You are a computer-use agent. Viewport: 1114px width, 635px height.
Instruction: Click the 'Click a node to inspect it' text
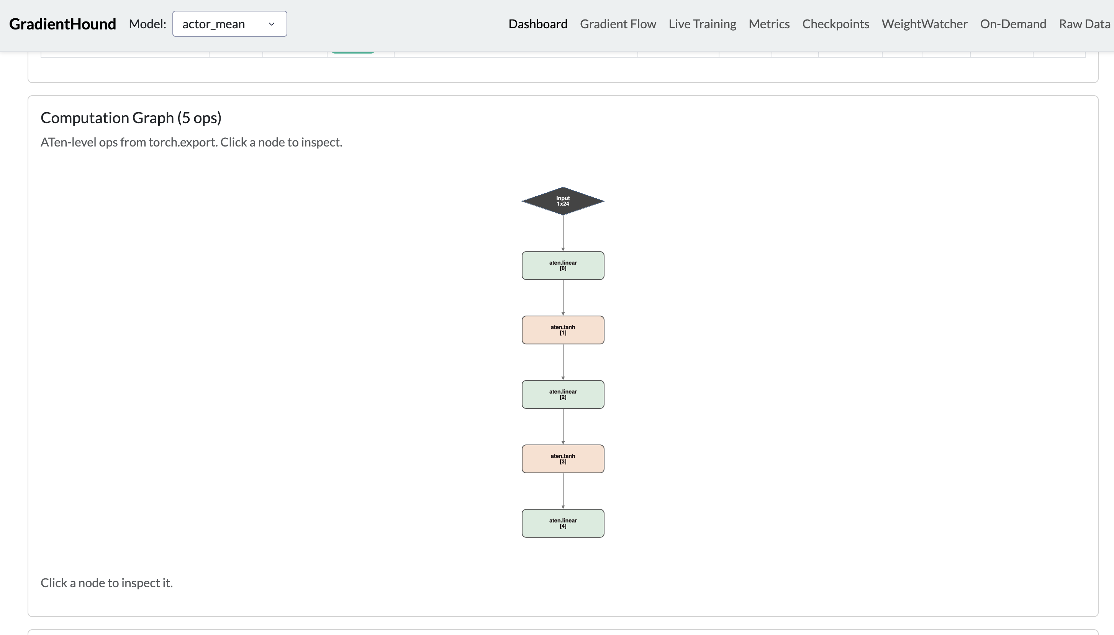[x=106, y=583]
